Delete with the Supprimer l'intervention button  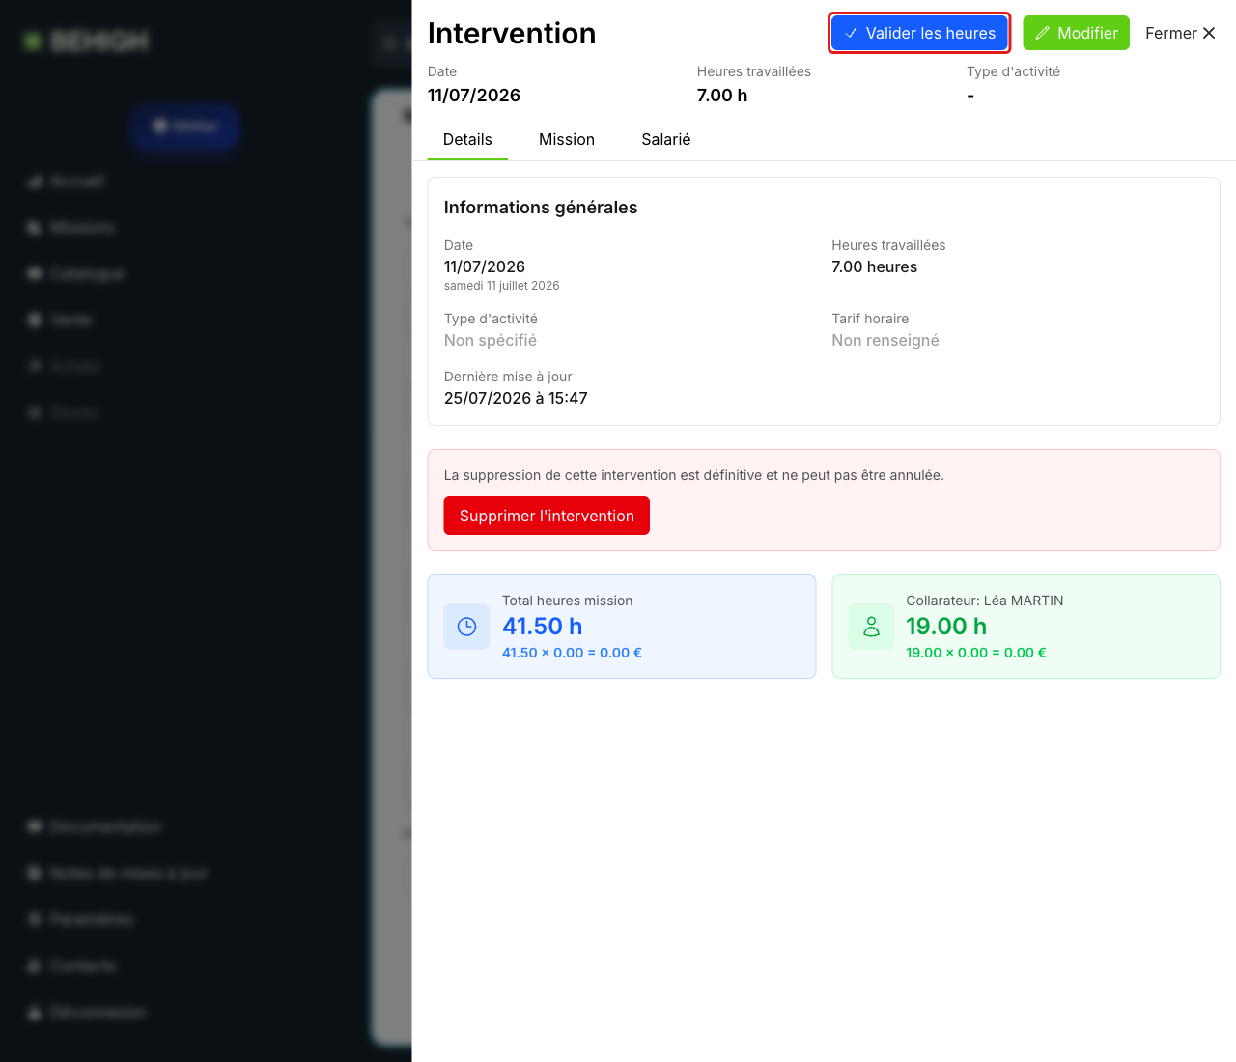click(547, 516)
